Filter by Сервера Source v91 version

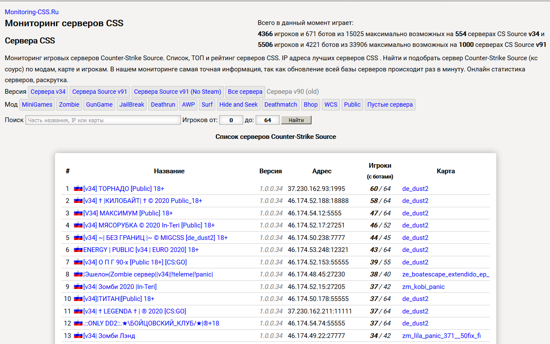pyautogui.click(x=100, y=92)
